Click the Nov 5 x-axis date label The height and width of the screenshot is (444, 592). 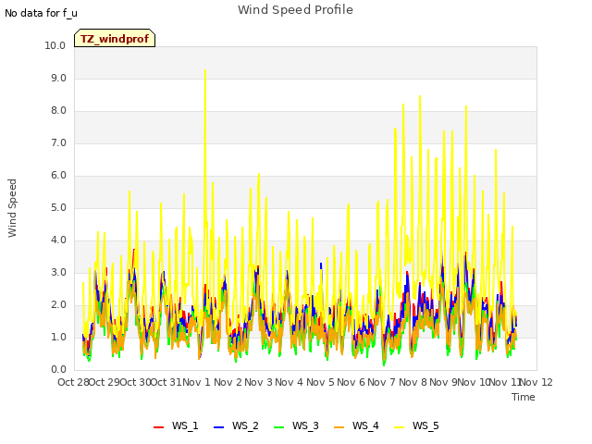(x=320, y=382)
